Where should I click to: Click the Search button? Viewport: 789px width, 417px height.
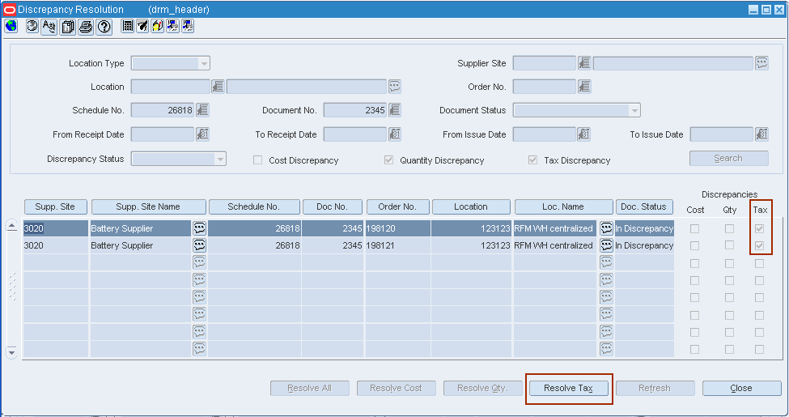pyautogui.click(x=728, y=158)
